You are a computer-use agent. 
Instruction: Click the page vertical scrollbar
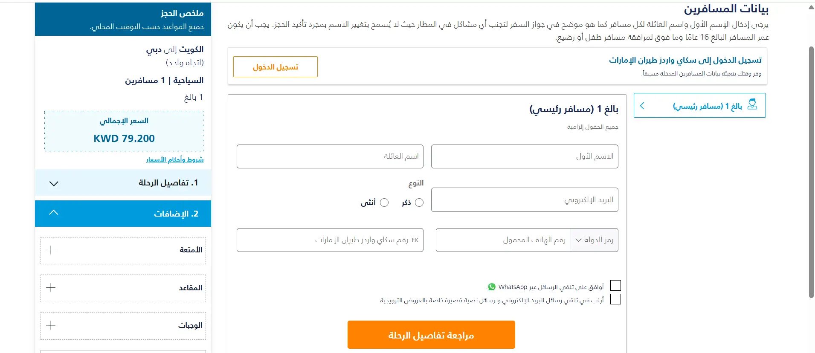[x=811, y=172]
